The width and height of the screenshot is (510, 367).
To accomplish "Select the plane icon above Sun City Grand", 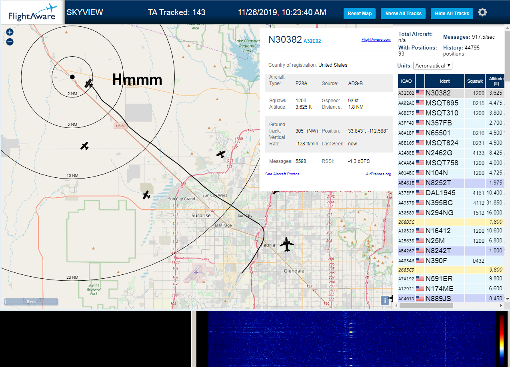I will (147, 195).
